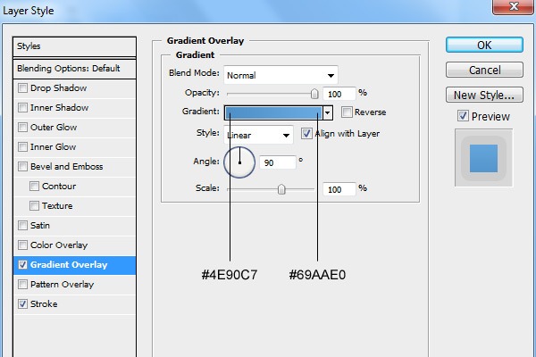Open the Style Linear dropdown
Image resolution: width=536 pixels, height=357 pixels.
point(258,135)
